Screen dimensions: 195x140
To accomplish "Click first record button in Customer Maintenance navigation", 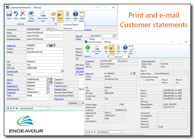I will pyautogui.click(x=8, y=108).
